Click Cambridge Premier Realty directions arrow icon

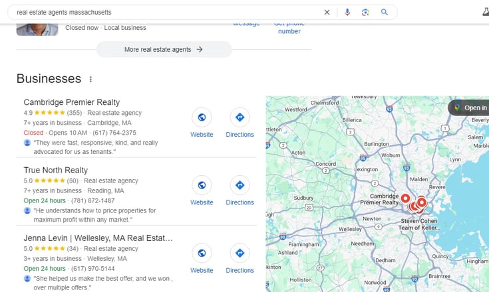coord(240,117)
